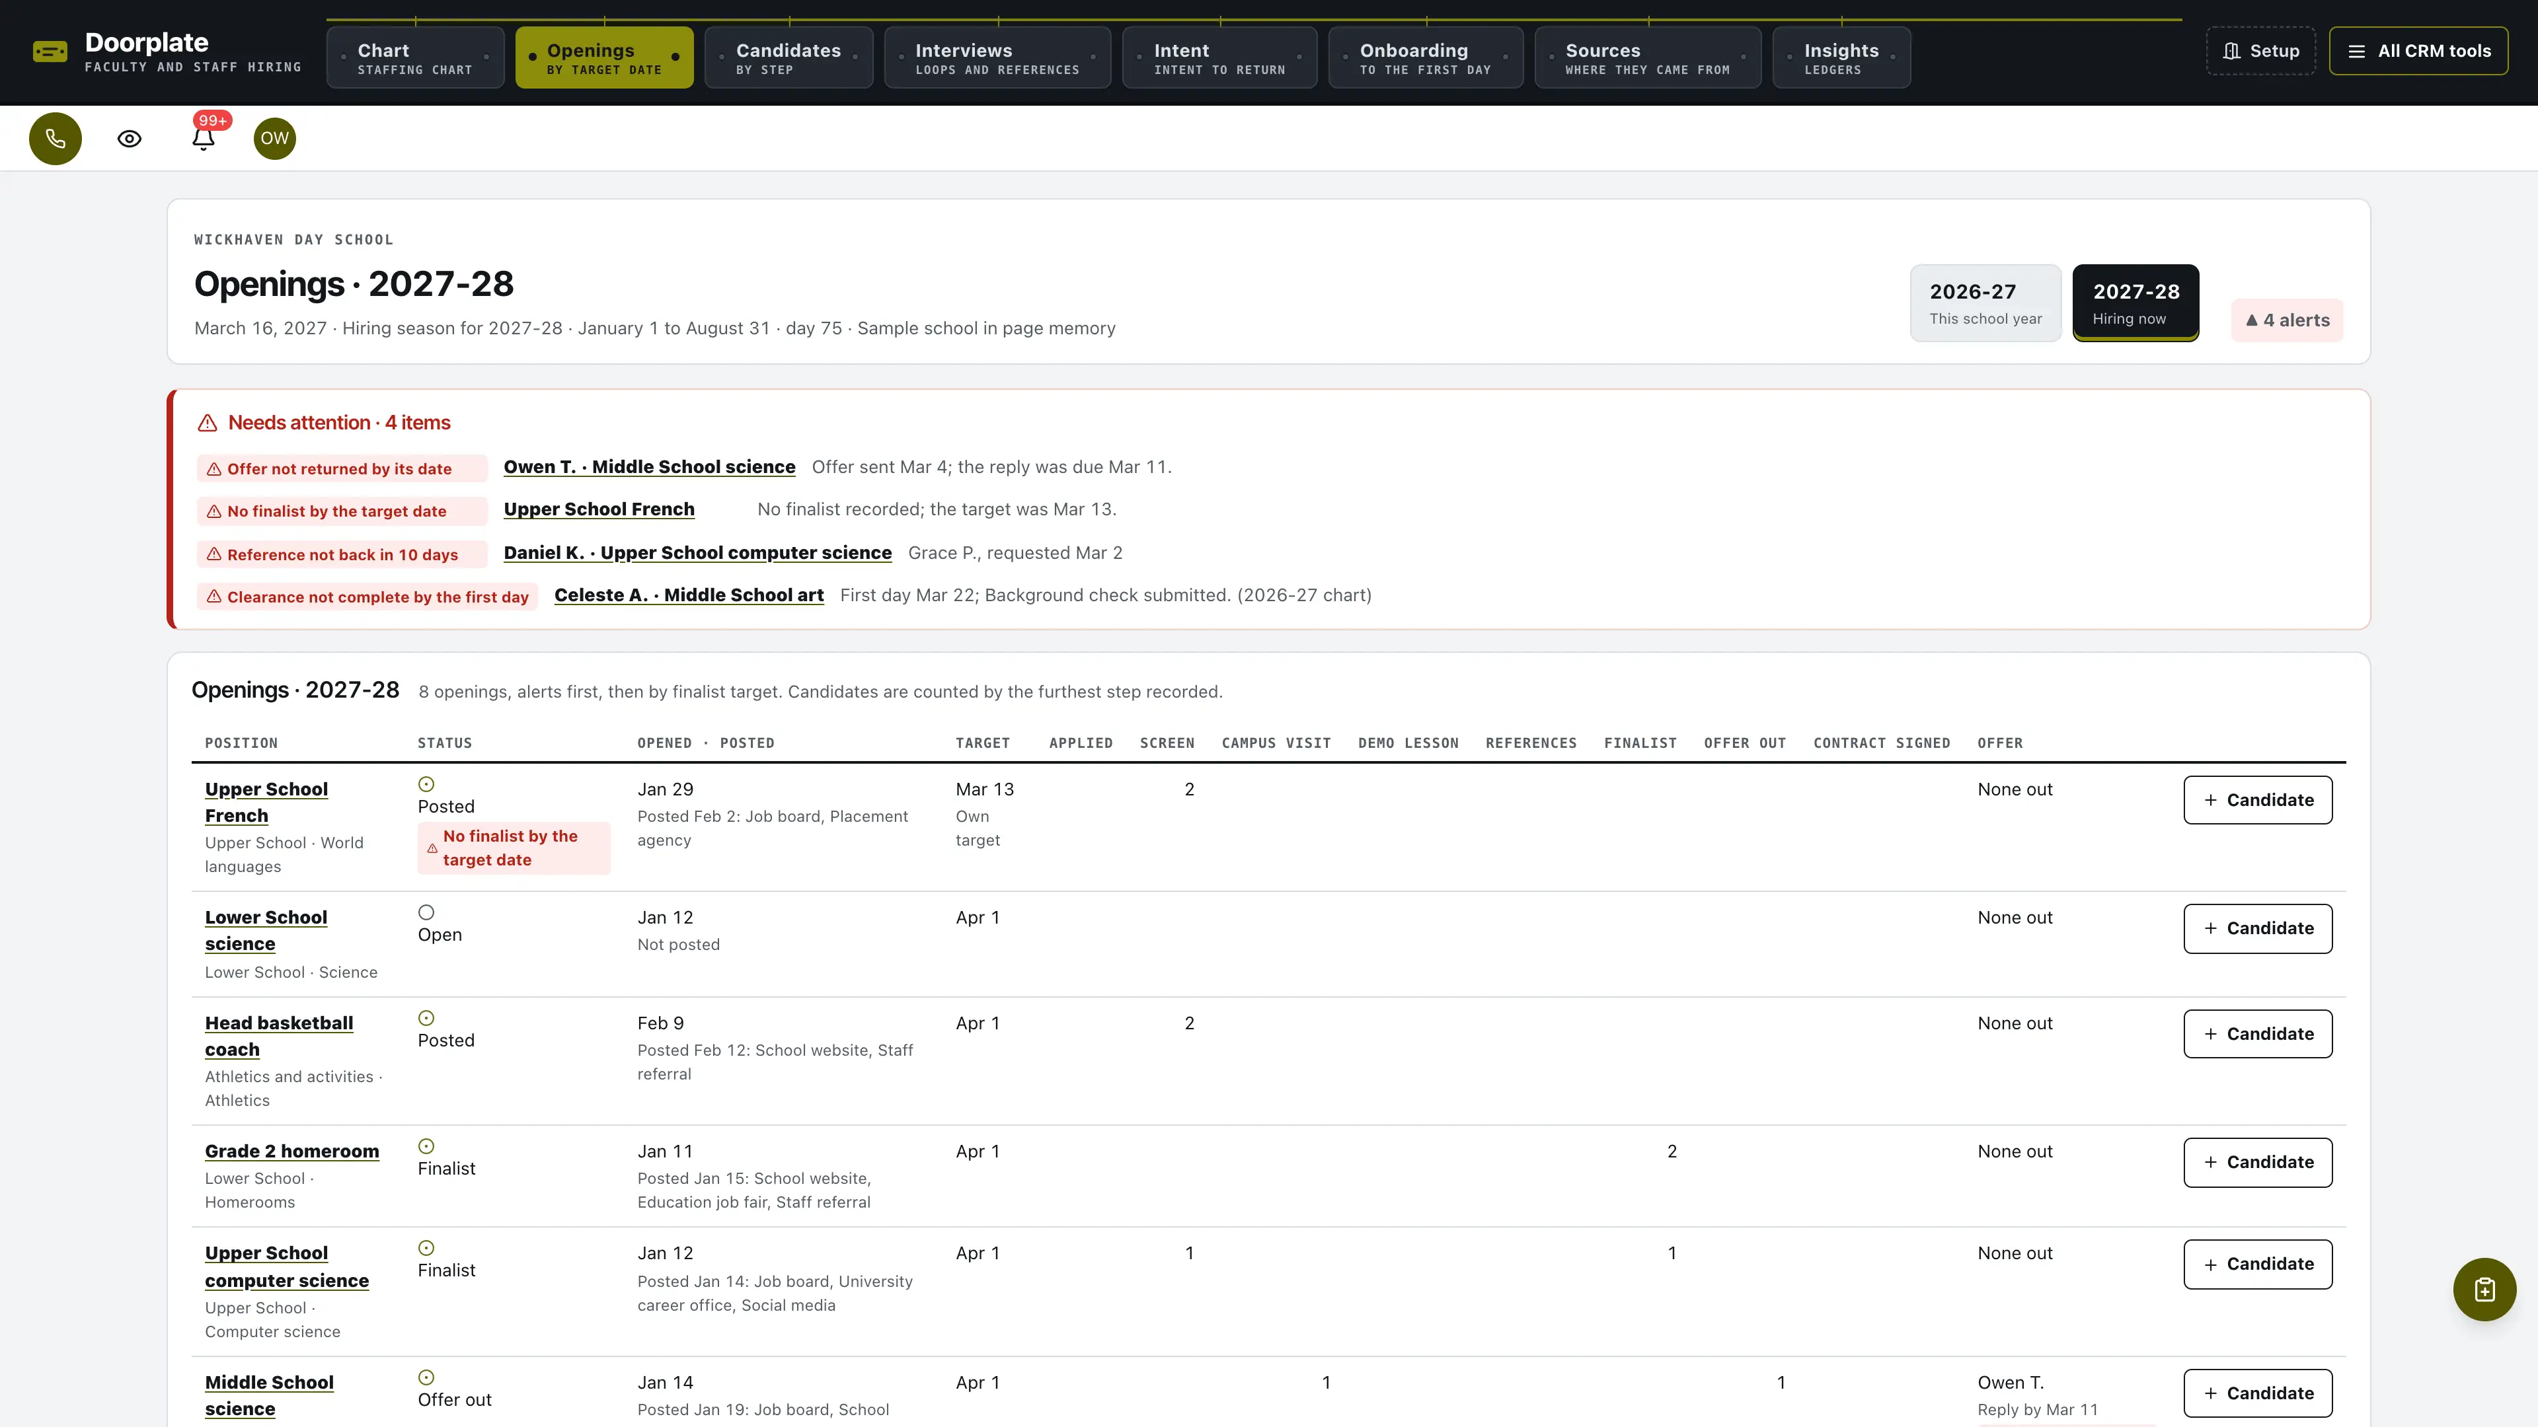Viewport: 2538px width, 1427px height.
Task: Open Sources where they came from tab
Action: click(x=1647, y=58)
